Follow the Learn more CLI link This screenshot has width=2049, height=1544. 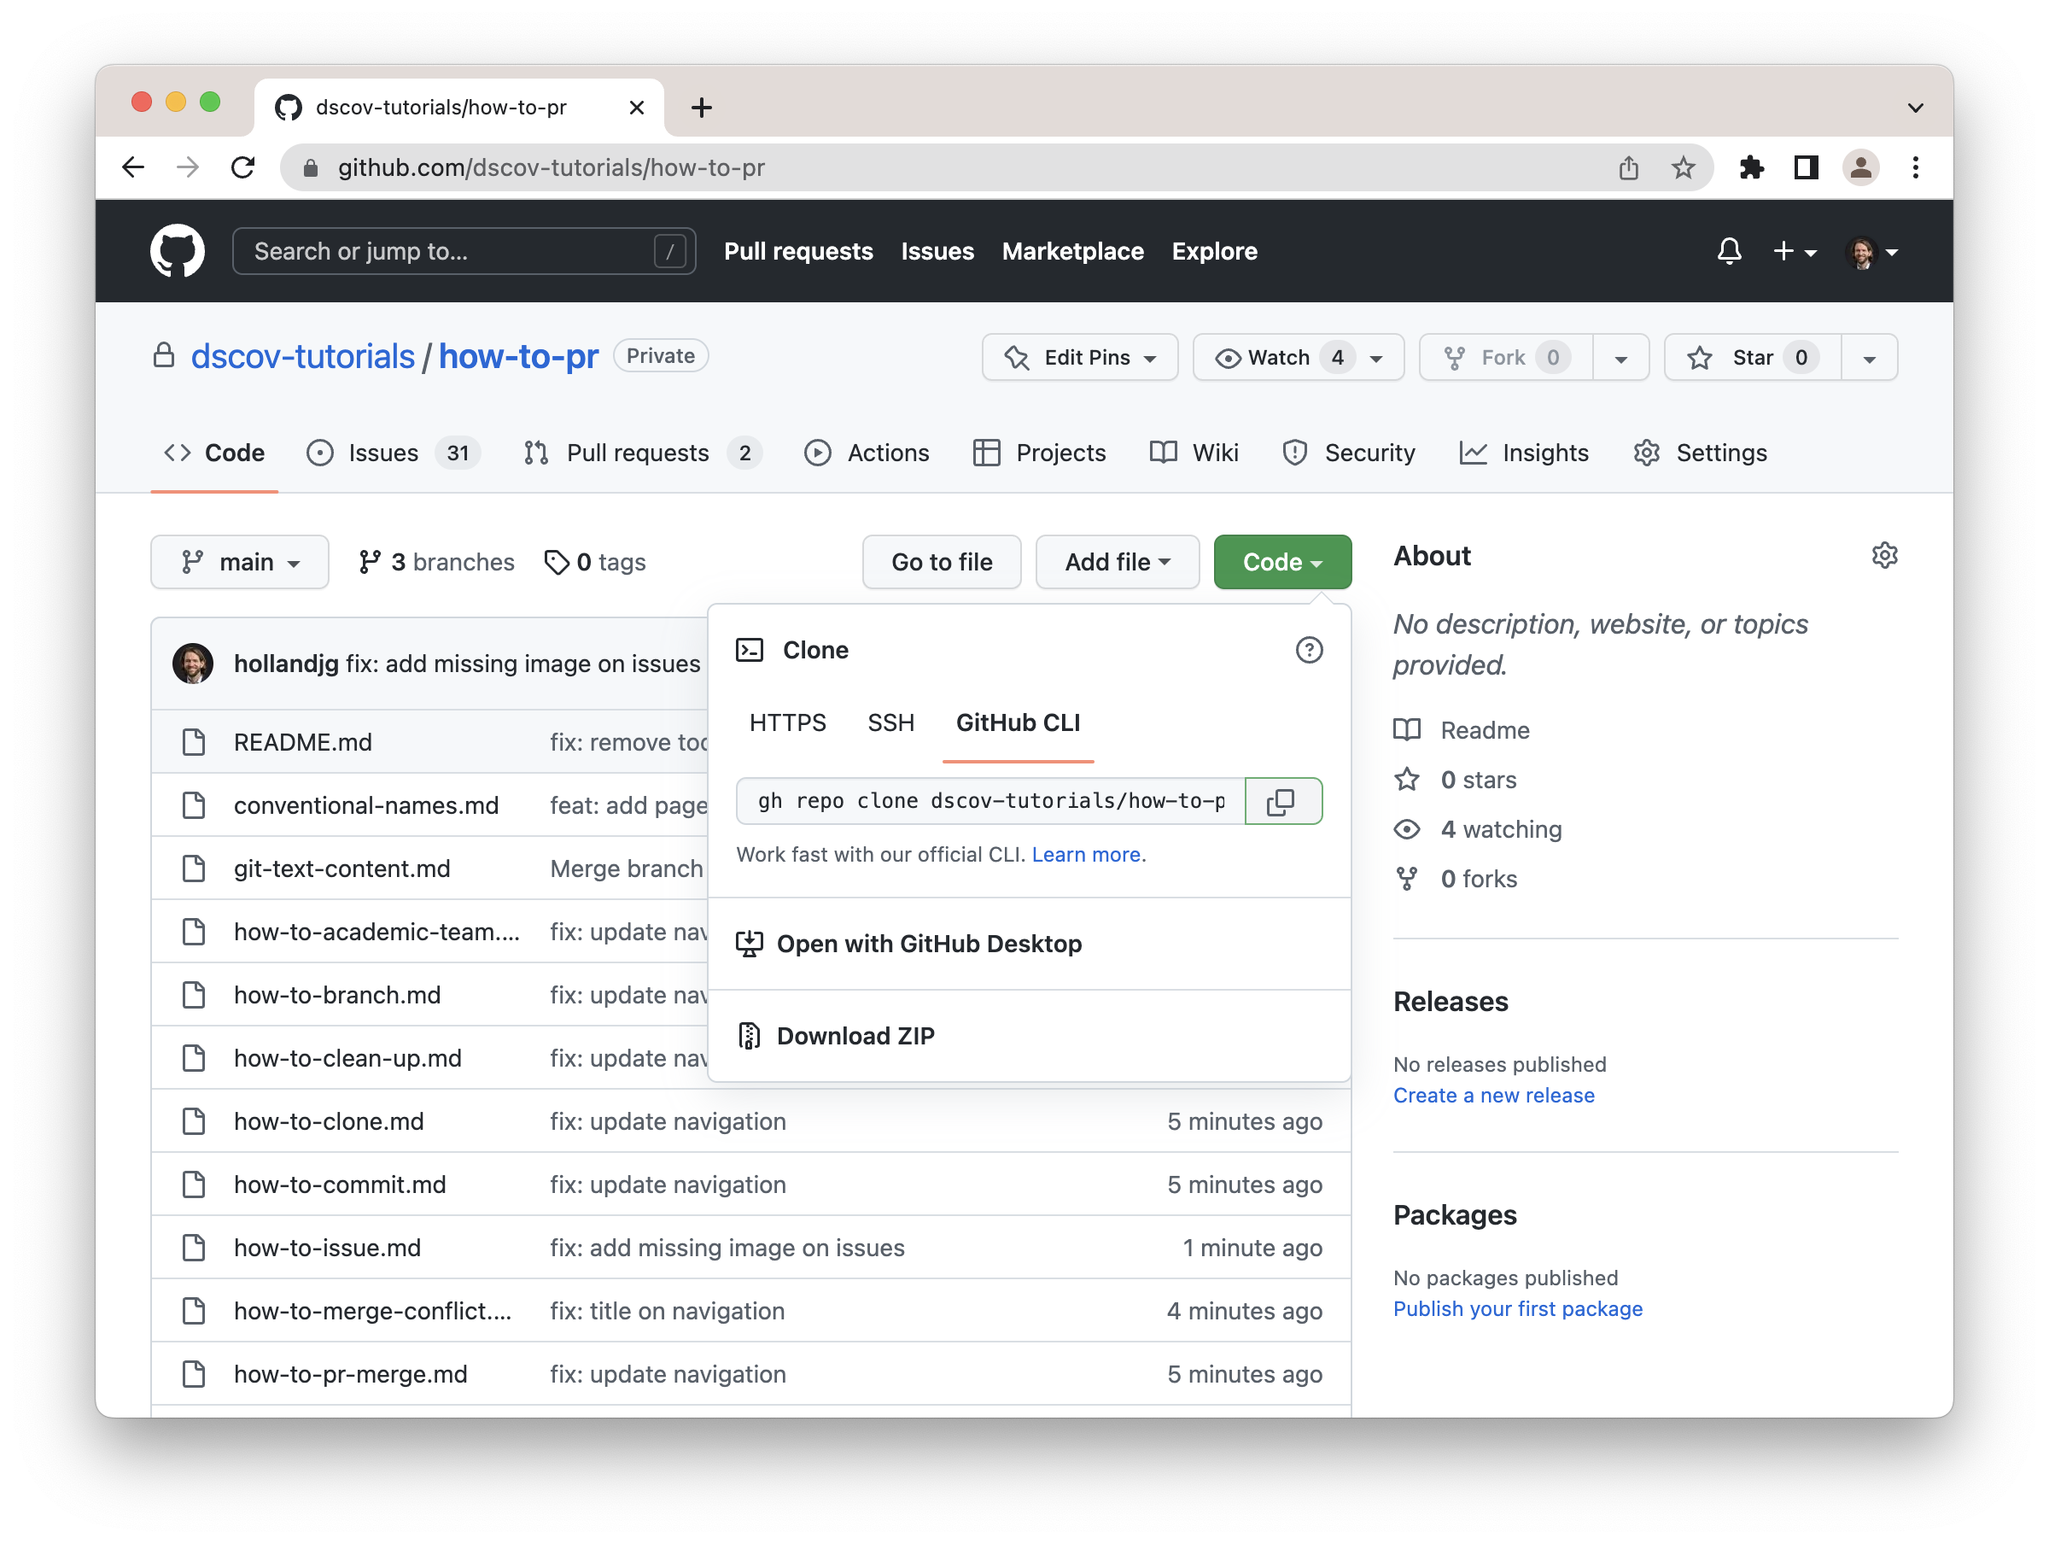pos(1086,855)
